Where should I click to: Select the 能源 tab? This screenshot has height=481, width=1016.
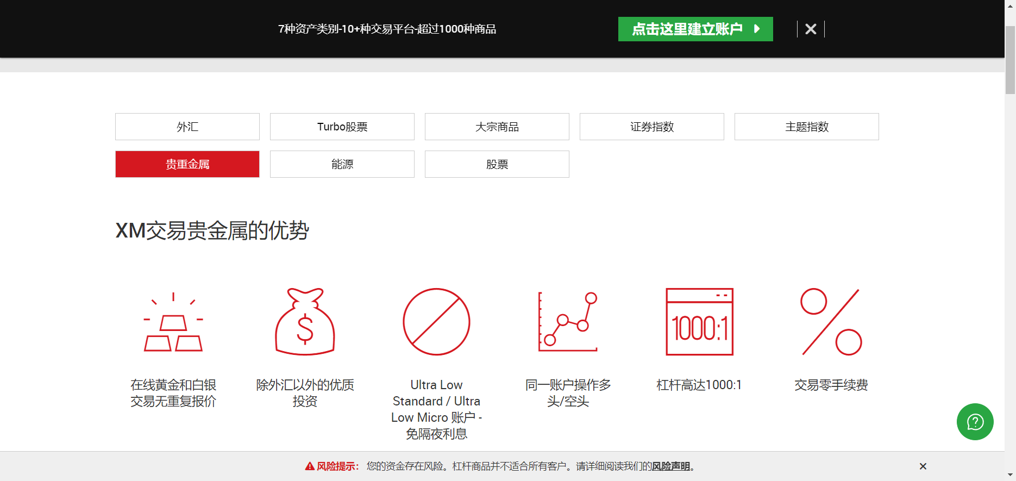(x=342, y=164)
